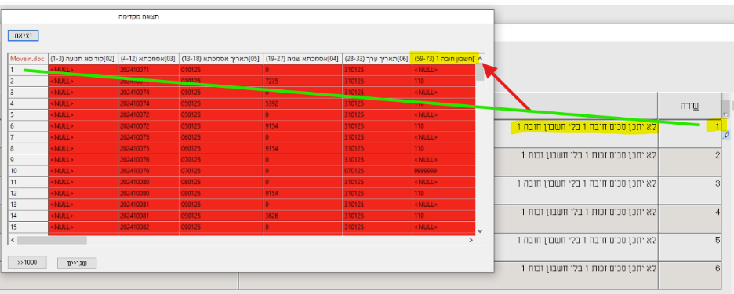The height and width of the screenshot is (294, 734).
Task: Click תאריך אסמכתא 080125 in row 11
Action: [220, 182]
